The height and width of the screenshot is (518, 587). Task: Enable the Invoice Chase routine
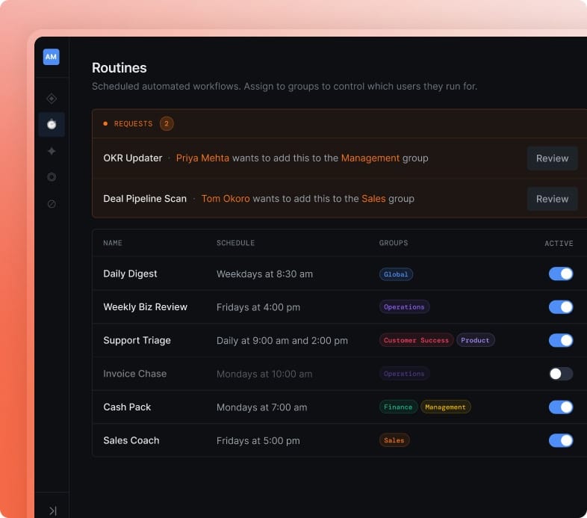coord(561,374)
